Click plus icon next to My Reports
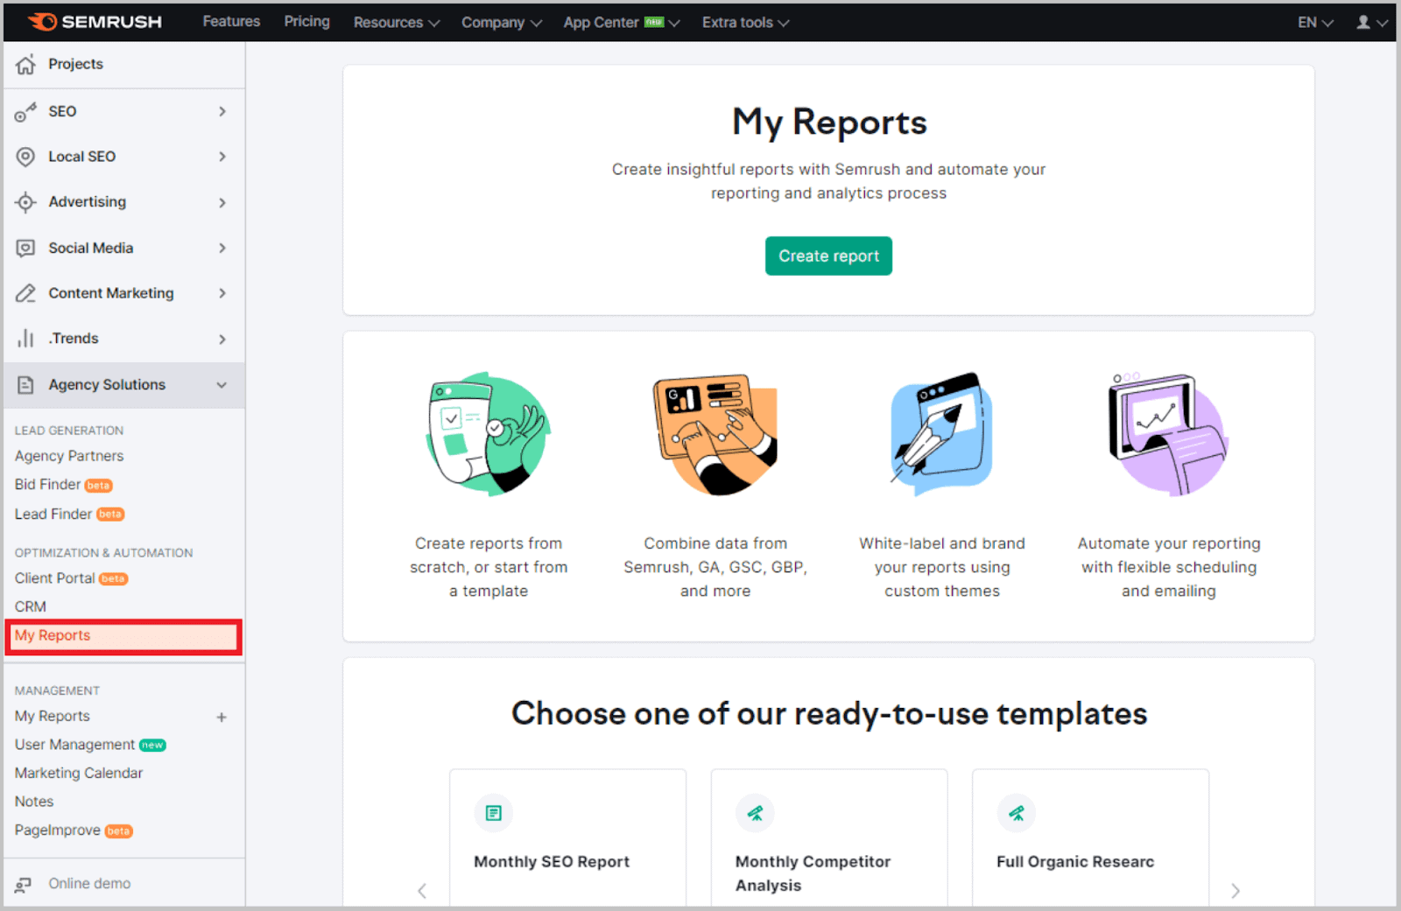 coord(222,717)
